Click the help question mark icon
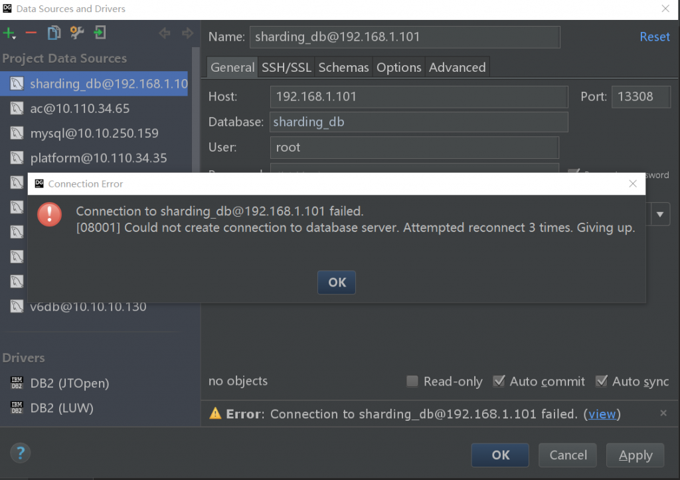Image resolution: width=680 pixels, height=480 pixels. coord(21,453)
